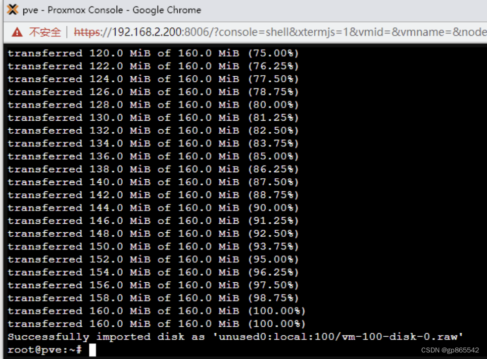
Task: Click the Proxmox logo in title bar
Action: 13,10
